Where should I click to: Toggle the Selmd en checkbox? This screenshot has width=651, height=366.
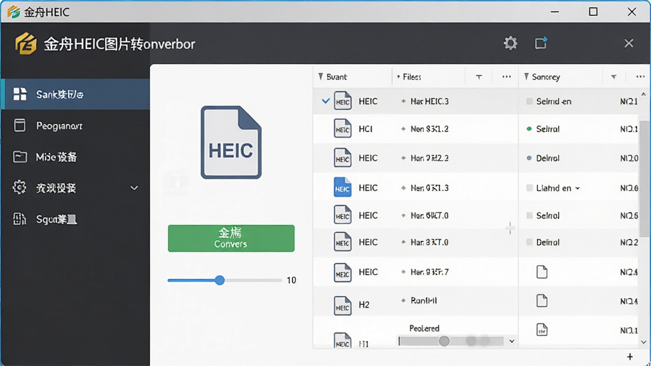click(x=530, y=101)
